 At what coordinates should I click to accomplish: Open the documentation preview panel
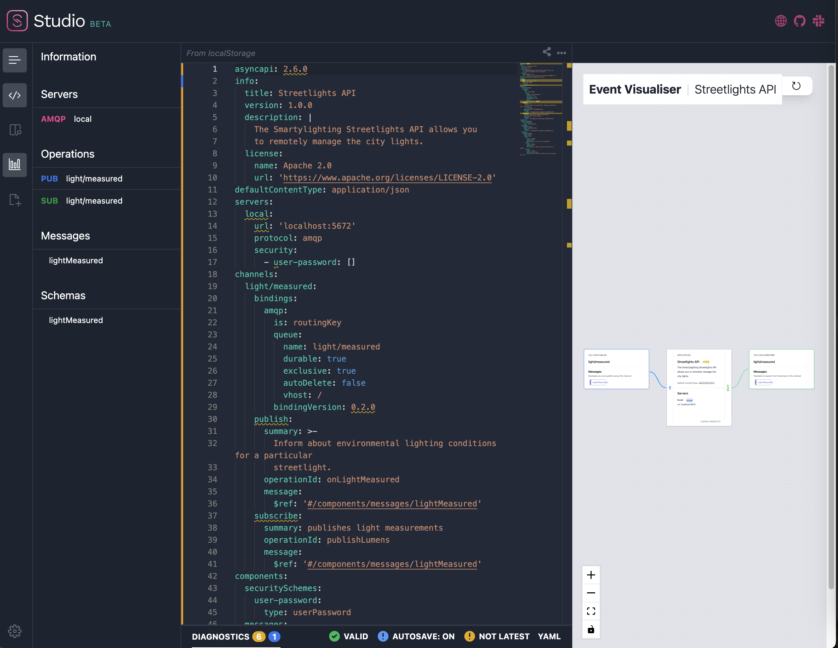pyautogui.click(x=14, y=130)
